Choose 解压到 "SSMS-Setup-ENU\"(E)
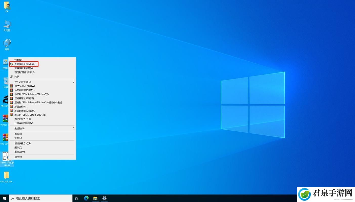355x202 pixels. click(42, 115)
